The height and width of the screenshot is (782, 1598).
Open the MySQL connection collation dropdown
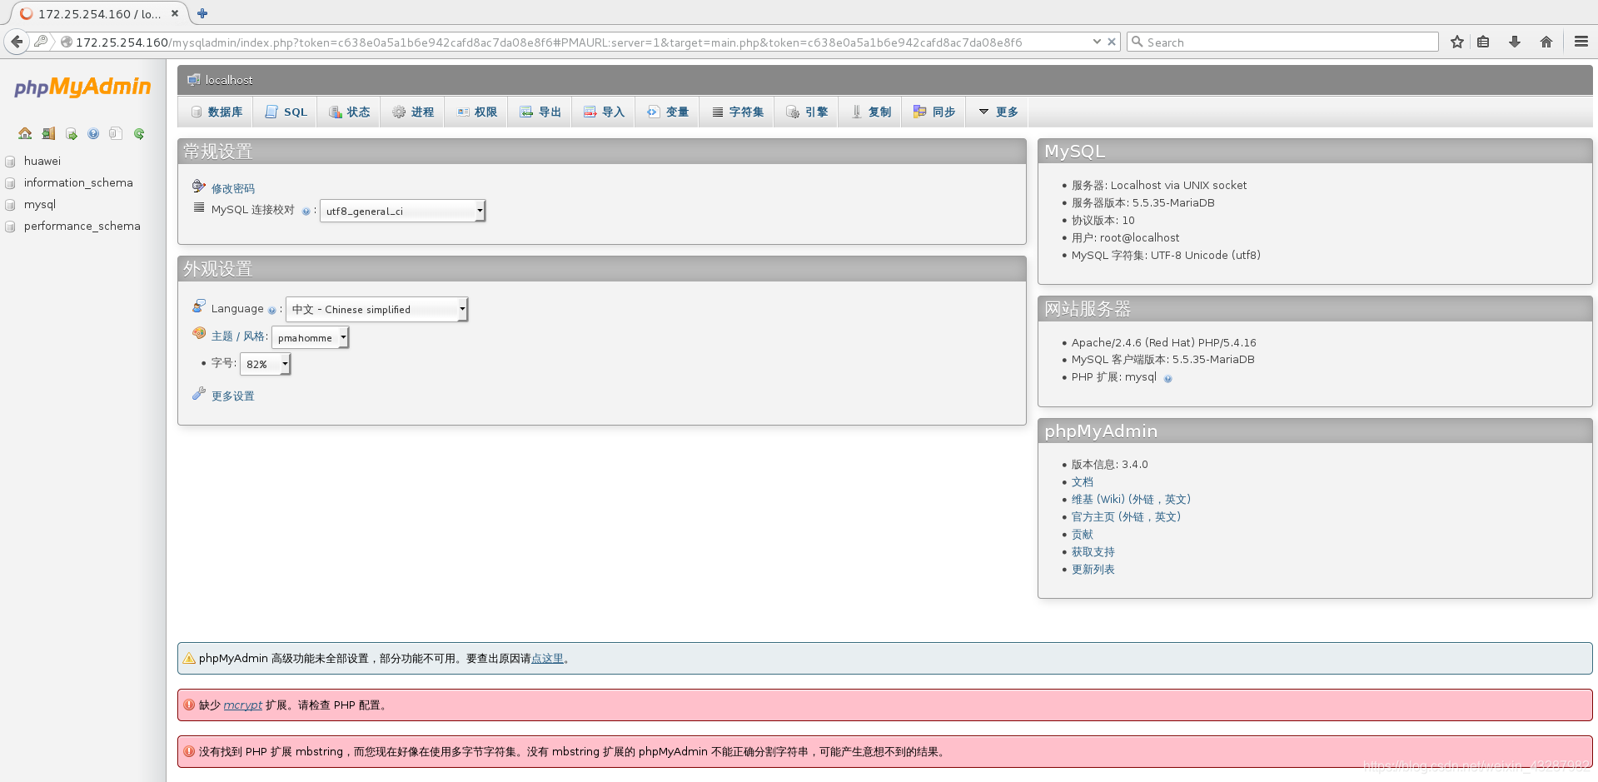click(403, 212)
